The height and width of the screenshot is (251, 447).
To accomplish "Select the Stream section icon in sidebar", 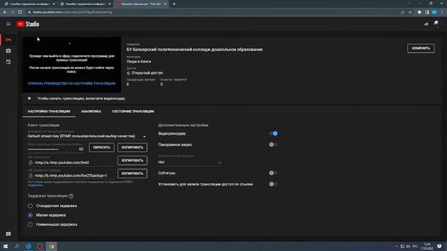I will [x=8, y=40].
